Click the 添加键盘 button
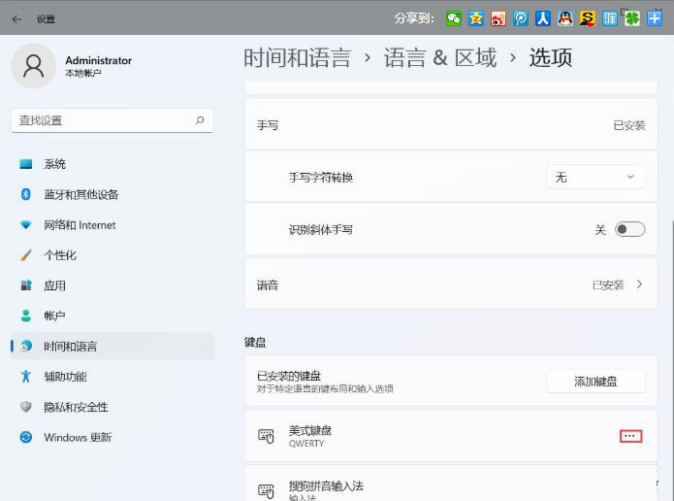Image resolution: width=674 pixels, height=501 pixels. [595, 382]
